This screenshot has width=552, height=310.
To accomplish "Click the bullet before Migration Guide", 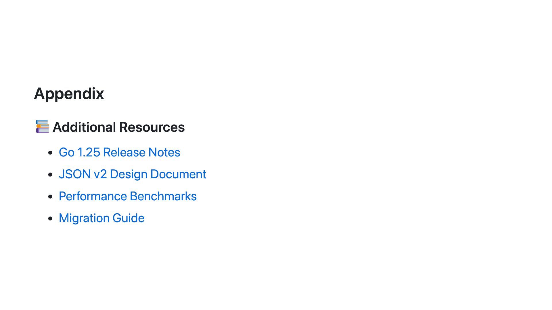I will point(51,218).
